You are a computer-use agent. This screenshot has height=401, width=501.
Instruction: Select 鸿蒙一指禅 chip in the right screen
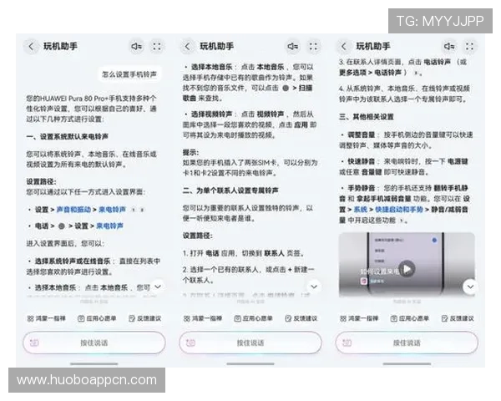coord(359,318)
